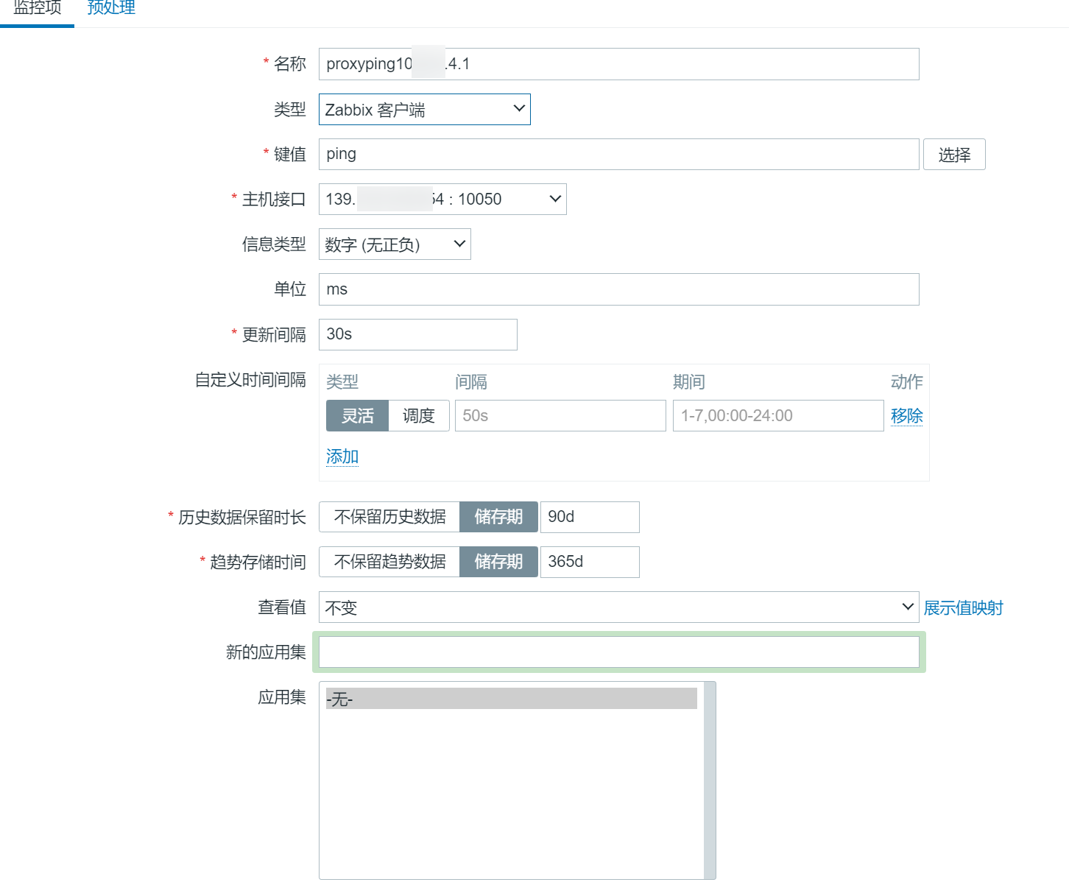
Task: Select -无- in 应用集 list
Action: click(511, 699)
